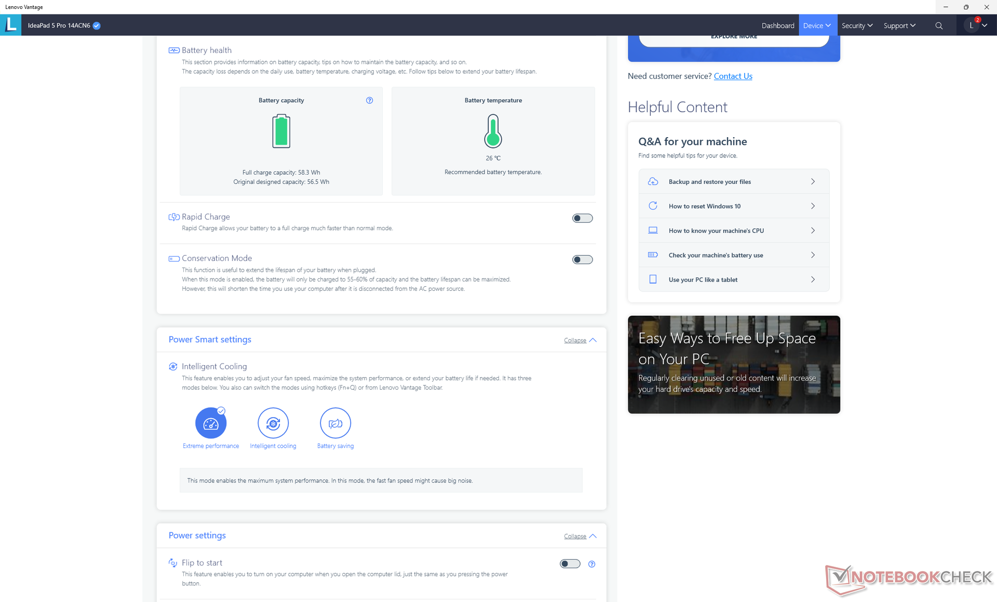The image size is (997, 602).
Task: Open the Support menu
Action: [x=899, y=25]
